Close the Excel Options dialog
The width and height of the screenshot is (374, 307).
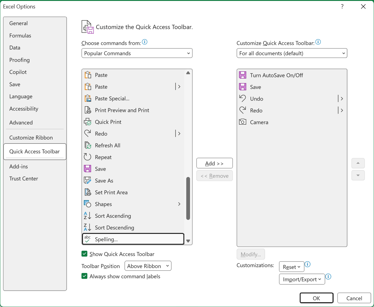pyautogui.click(x=363, y=7)
